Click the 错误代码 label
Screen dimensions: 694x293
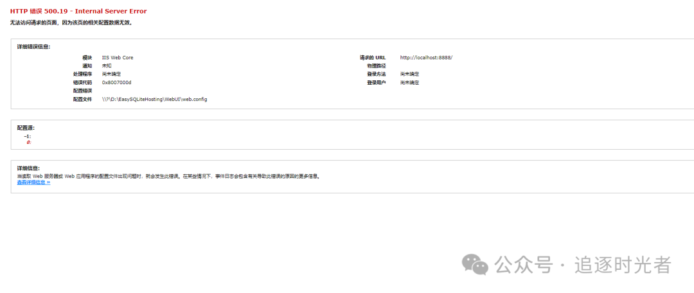pyautogui.click(x=82, y=83)
